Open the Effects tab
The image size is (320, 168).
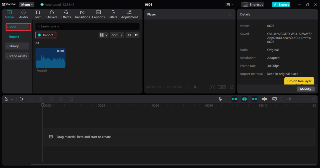coord(66,14)
